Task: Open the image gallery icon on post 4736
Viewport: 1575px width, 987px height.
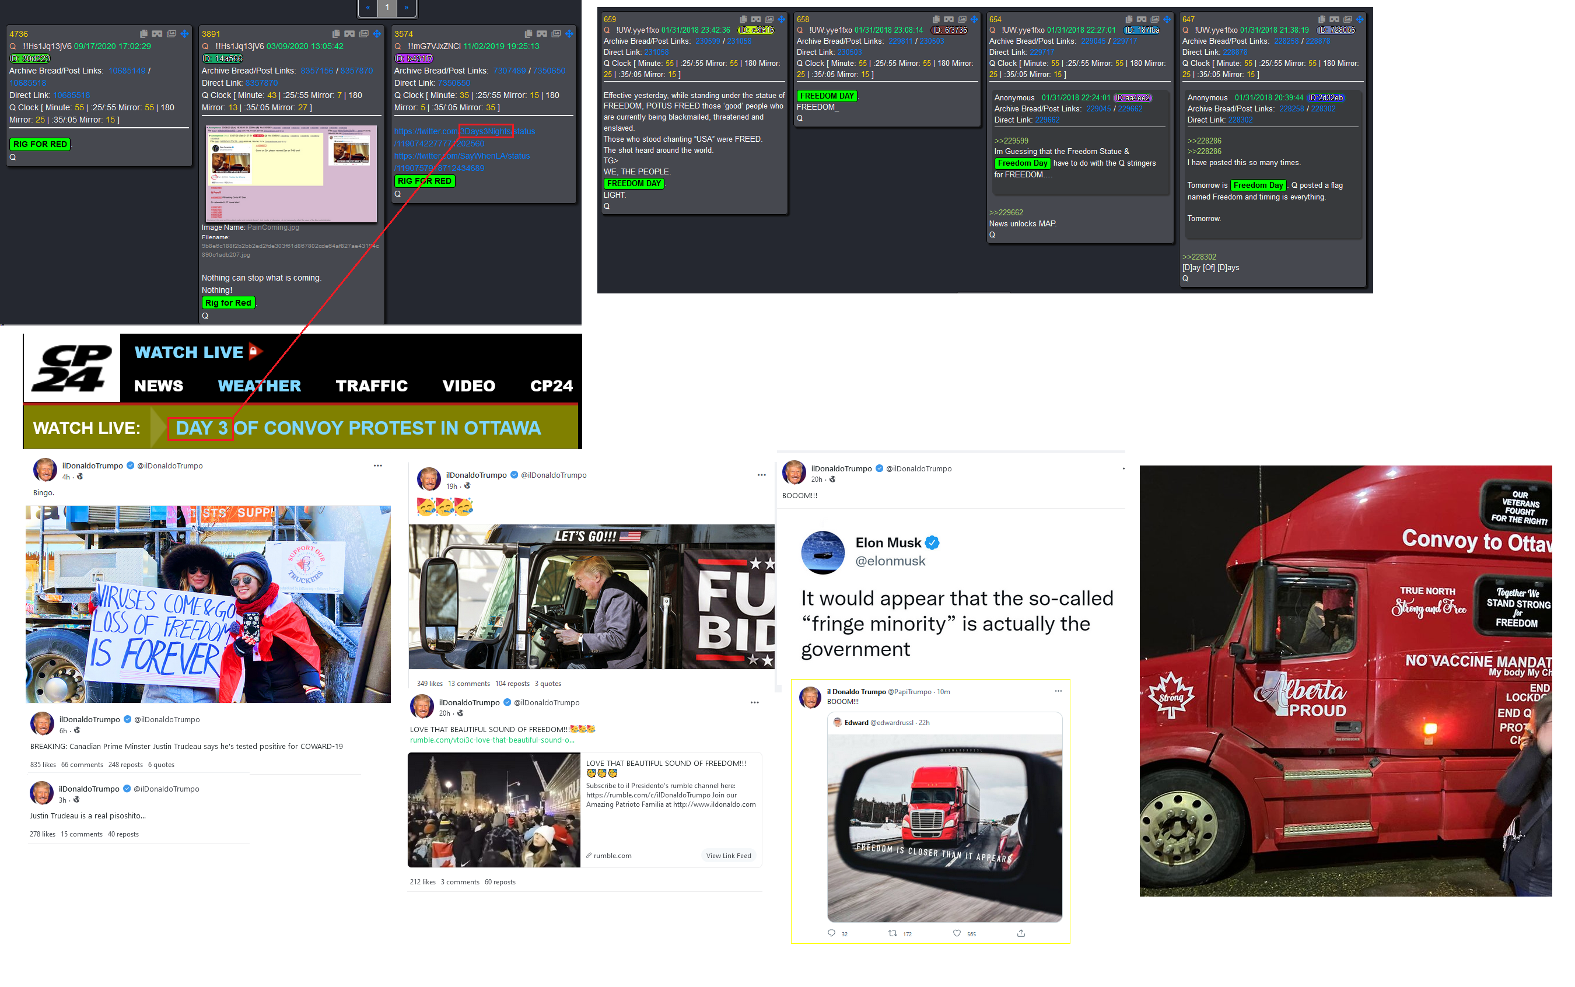Action: pos(171,34)
